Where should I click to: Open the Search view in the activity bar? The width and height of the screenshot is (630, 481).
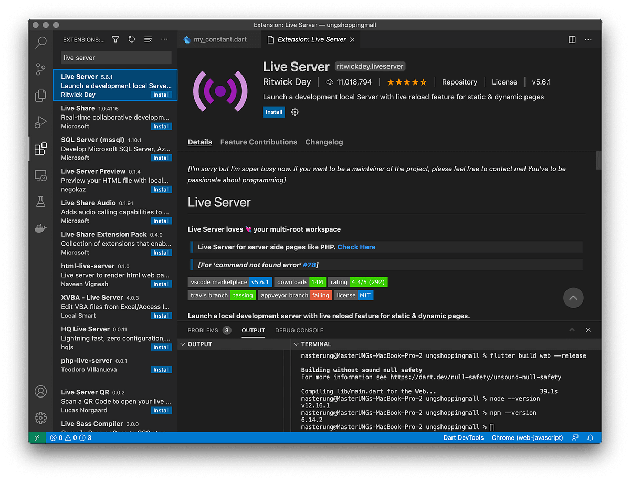(40, 43)
